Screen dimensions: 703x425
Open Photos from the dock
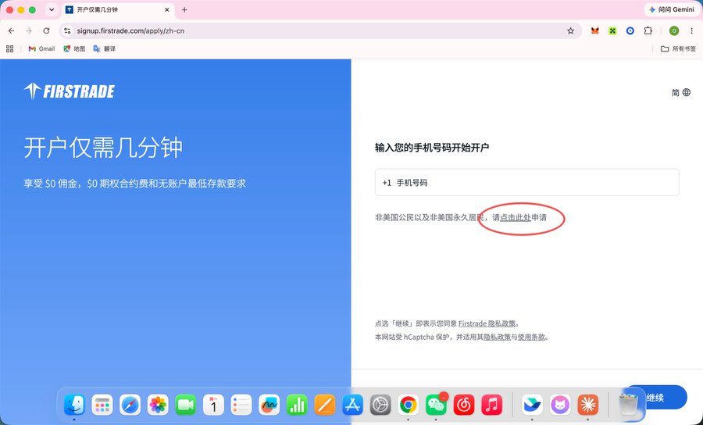pos(158,405)
